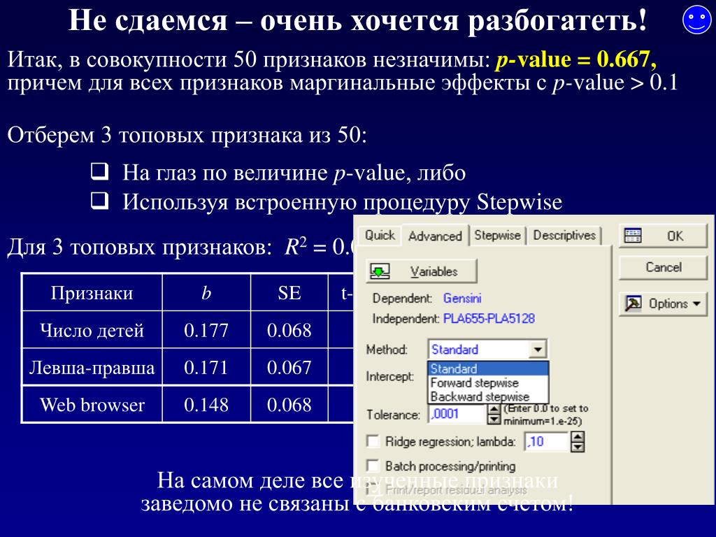The image size is (716, 537).
Task: Confirm the dialog with OK
Action: (663, 236)
